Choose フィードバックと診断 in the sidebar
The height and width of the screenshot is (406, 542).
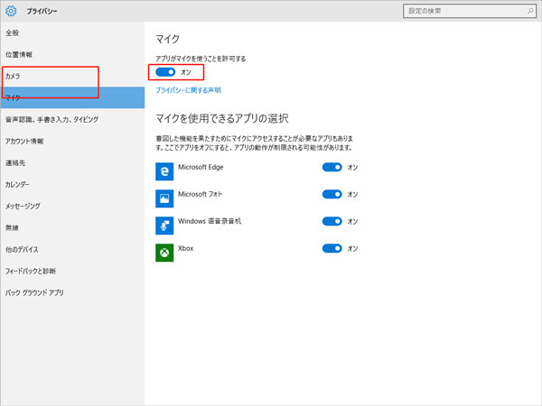[x=30, y=271]
